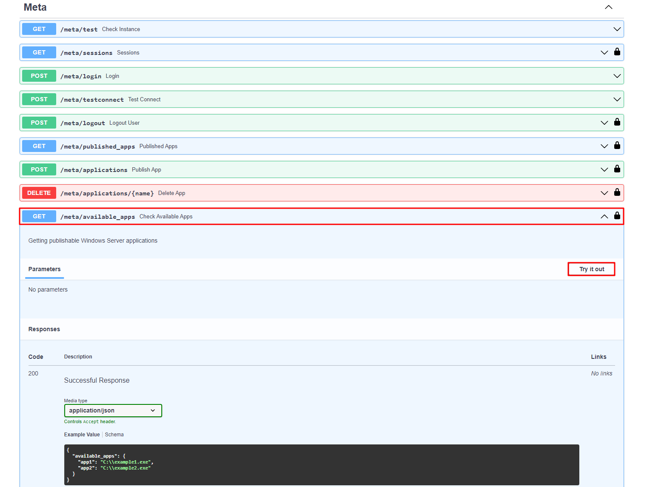647x487 pixels.
Task: Click the POST badge for /meta/applications
Action: coord(39,169)
